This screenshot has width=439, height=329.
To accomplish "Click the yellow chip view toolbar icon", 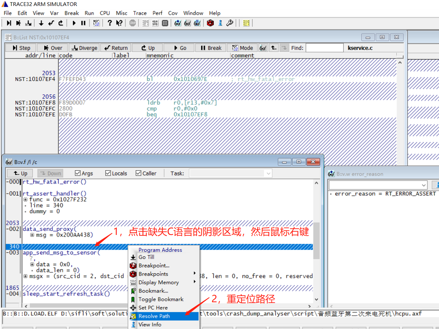I will pos(246,23).
